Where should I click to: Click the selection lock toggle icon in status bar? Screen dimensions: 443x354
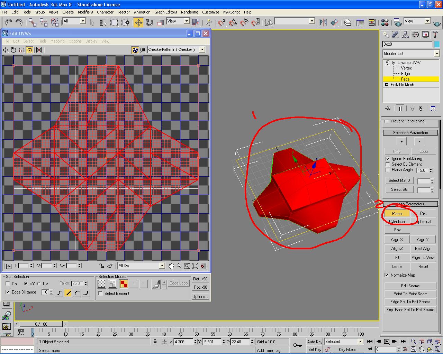tap(155, 342)
